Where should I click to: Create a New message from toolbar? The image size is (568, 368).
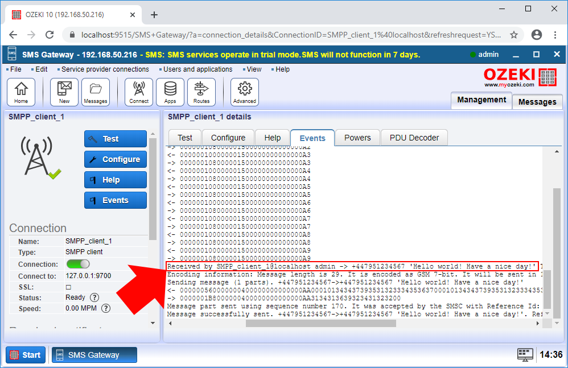point(64,92)
